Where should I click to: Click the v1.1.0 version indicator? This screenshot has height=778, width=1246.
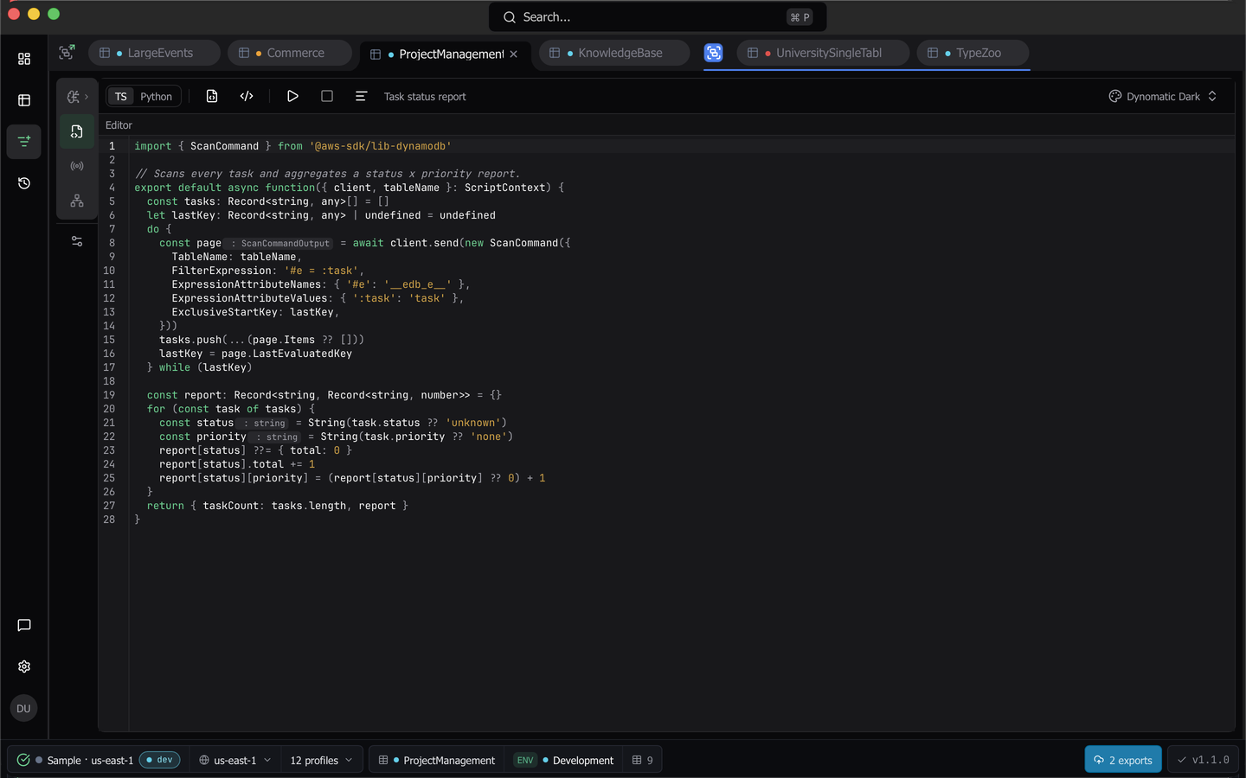pos(1203,759)
